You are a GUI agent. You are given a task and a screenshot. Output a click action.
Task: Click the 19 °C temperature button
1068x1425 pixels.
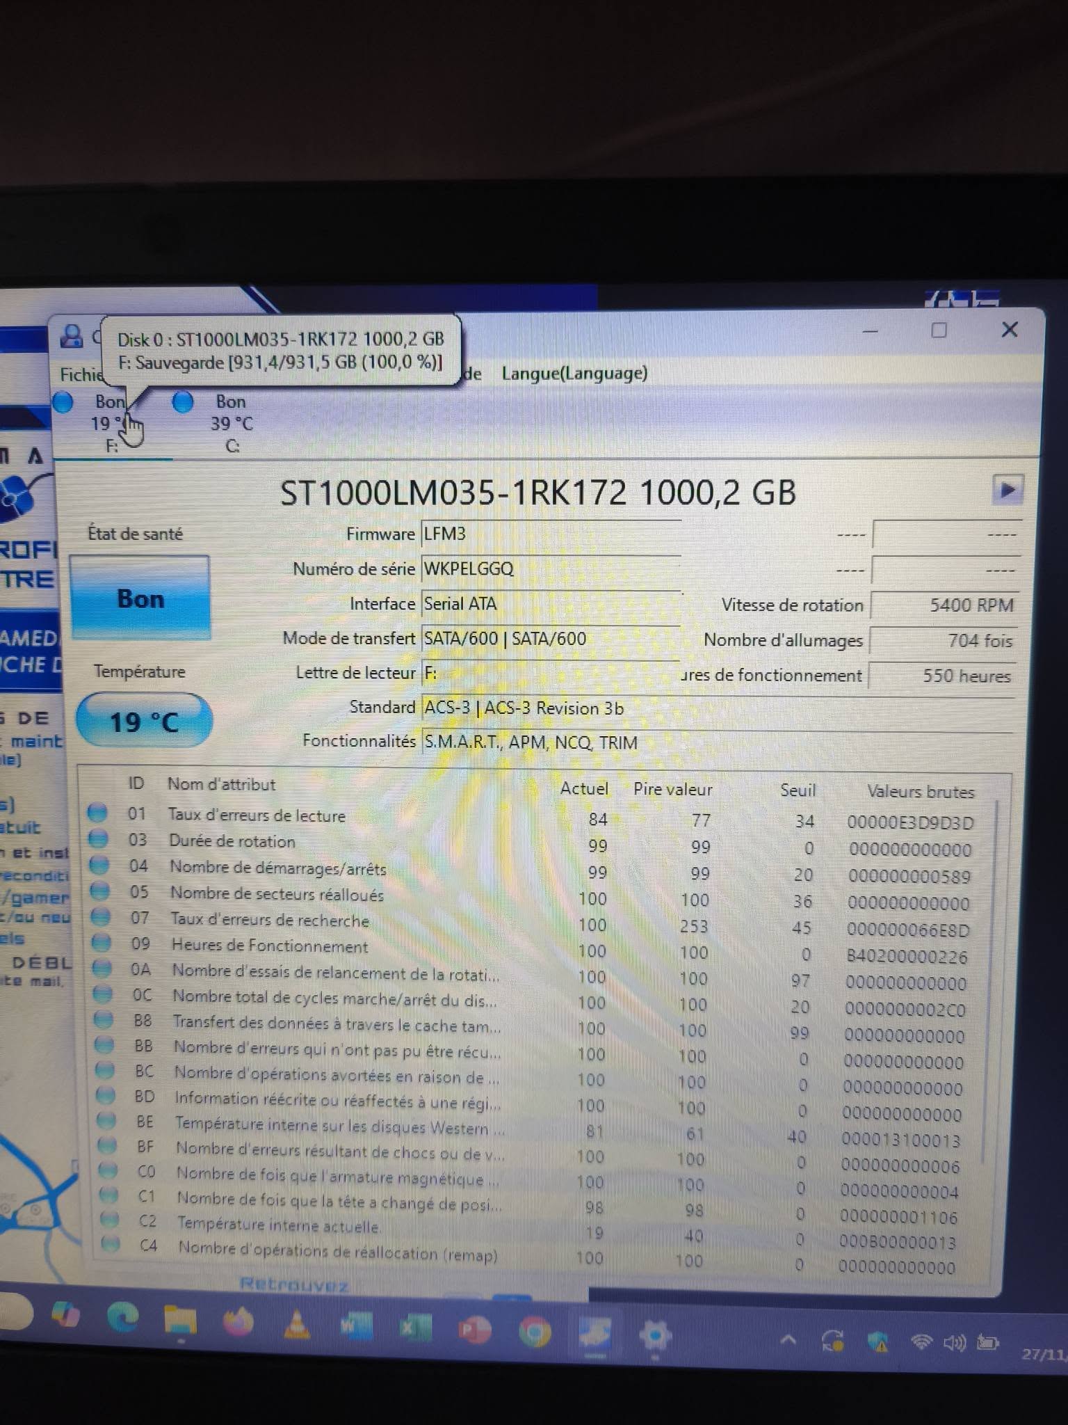pyautogui.click(x=144, y=722)
